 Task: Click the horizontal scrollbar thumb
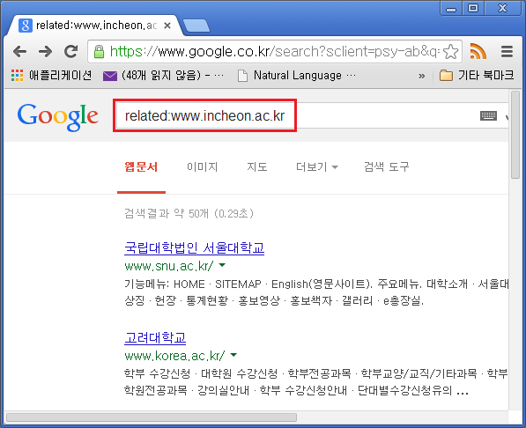tap(152, 417)
